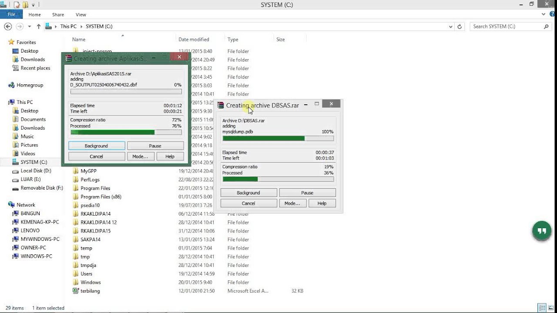Open MYWINDOWS-PC network computer
The height and width of the screenshot is (313, 557).
40,239
